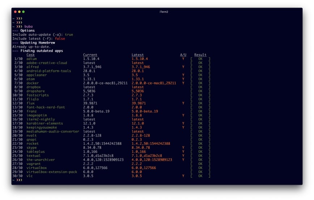Click the 'mediahuman-audio-converter' cask name
The image size is (314, 200).
(53, 131)
